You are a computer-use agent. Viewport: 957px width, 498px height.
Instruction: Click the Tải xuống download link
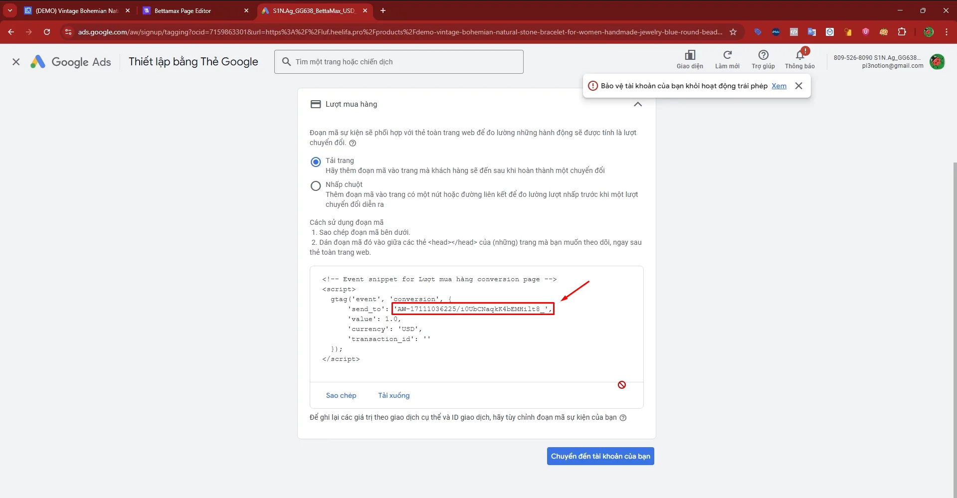(x=393, y=395)
